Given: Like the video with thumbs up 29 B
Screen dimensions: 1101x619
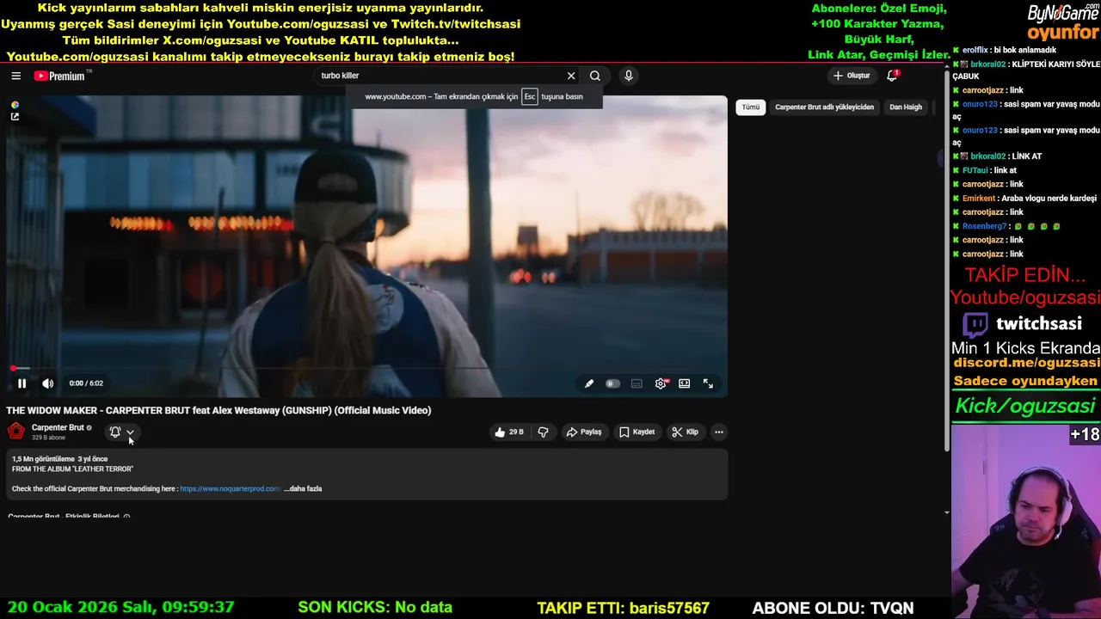Looking at the screenshot, I should tap(509, 432).
